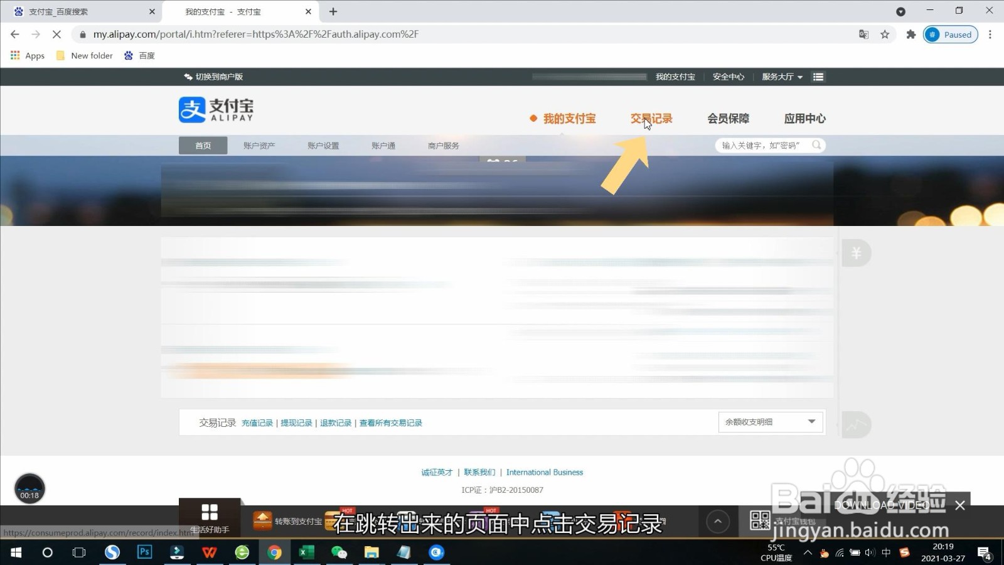
Task: Click the address bar URL
Action: click(x=256, y=35)
